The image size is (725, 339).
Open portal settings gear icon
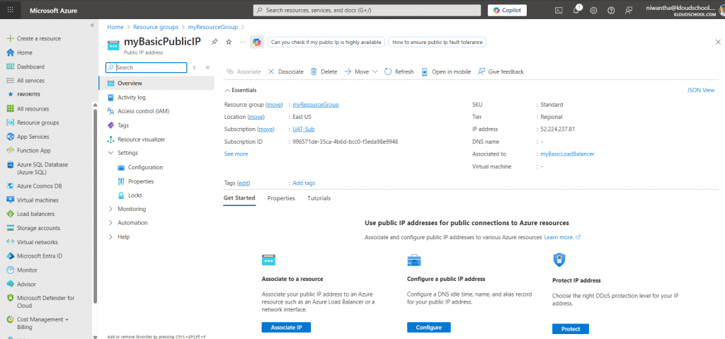[593, 11]
